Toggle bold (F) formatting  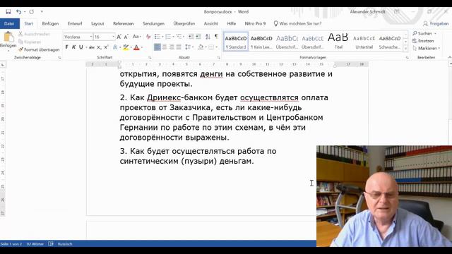pyautogui.click(x=66, y=47)
